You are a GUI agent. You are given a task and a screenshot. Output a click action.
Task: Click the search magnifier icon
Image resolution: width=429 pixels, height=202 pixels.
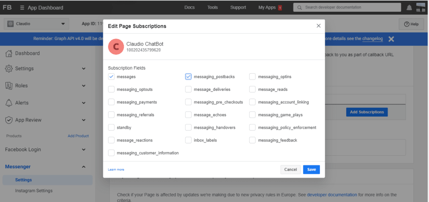pos(300,7)
